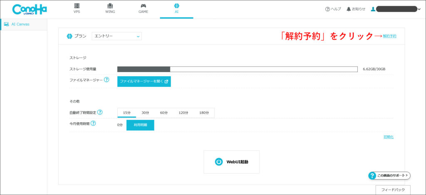Screen dimensions: 426x195
Task: Expand the account dropdown arrow
Action: 419,9
